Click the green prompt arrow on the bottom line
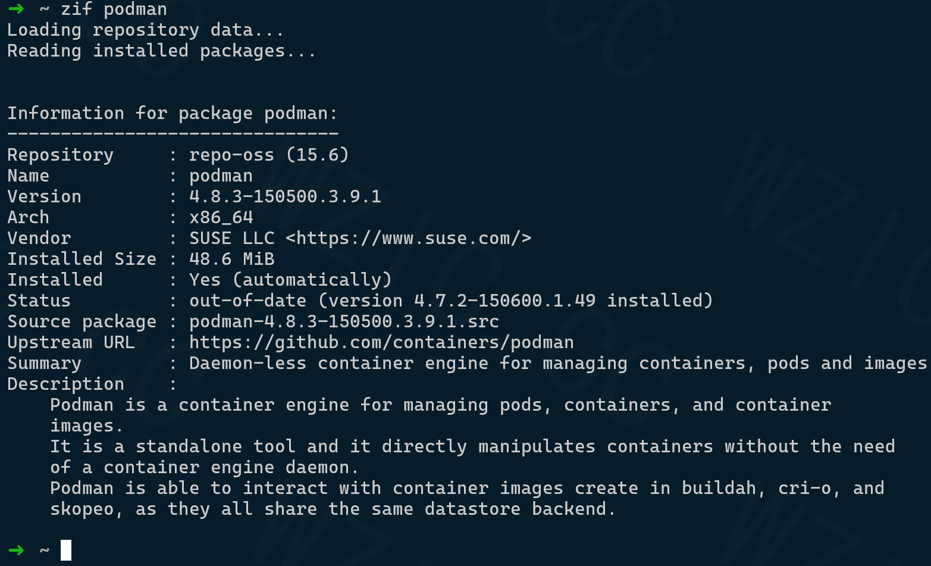Image resolution: width=931 pixels, height=566 pixels. pyautogui.click(x=16, y=550)
